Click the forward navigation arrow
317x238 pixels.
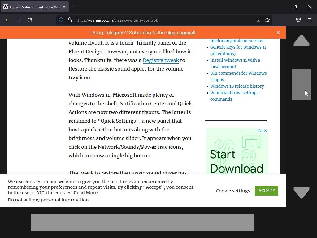coord(19,20)
